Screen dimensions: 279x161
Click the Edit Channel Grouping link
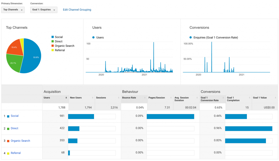click(x=77, y=10)
